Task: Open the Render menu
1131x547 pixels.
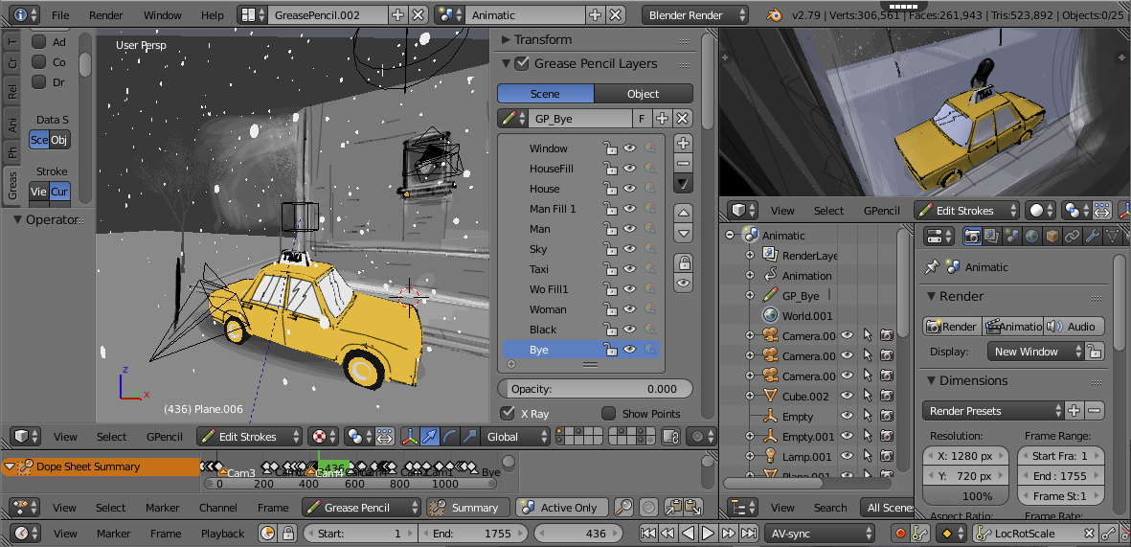Action: pos(106,15)
